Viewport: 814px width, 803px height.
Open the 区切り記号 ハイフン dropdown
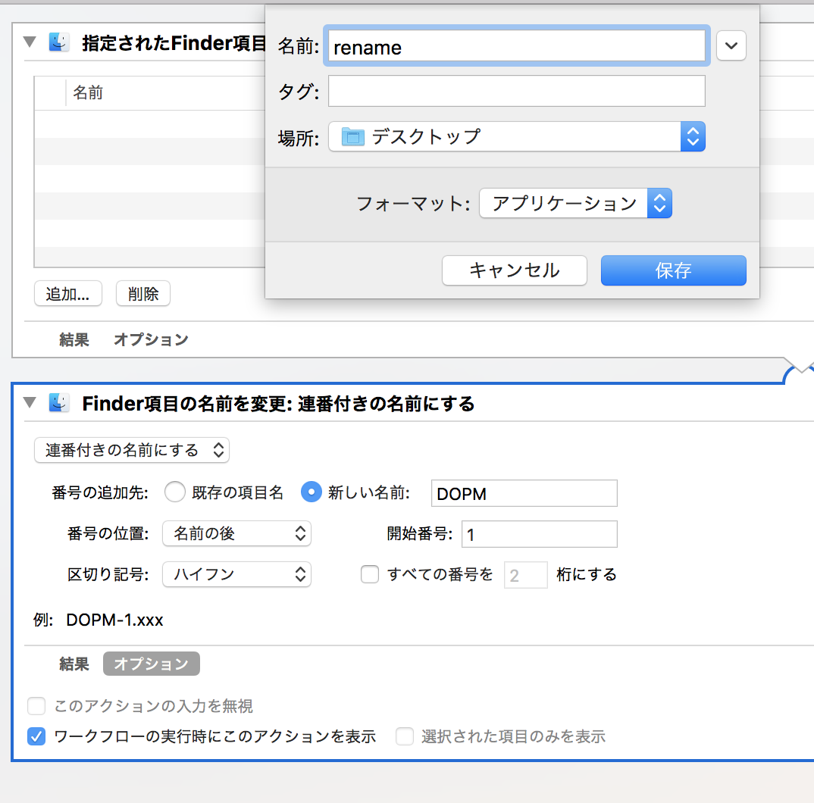click(236, 574)
